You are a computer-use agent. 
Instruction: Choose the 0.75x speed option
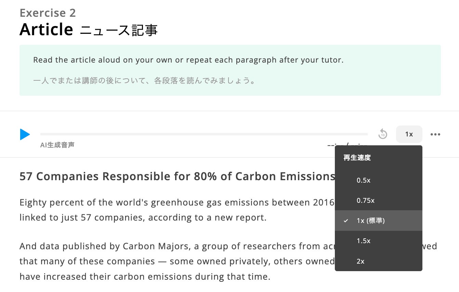pyautogui.click(x=365, y=200)
